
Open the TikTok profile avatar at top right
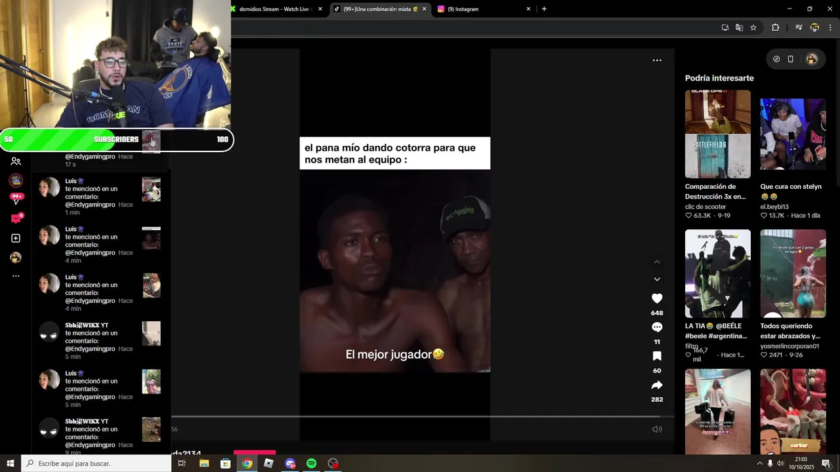pos(812,59)
